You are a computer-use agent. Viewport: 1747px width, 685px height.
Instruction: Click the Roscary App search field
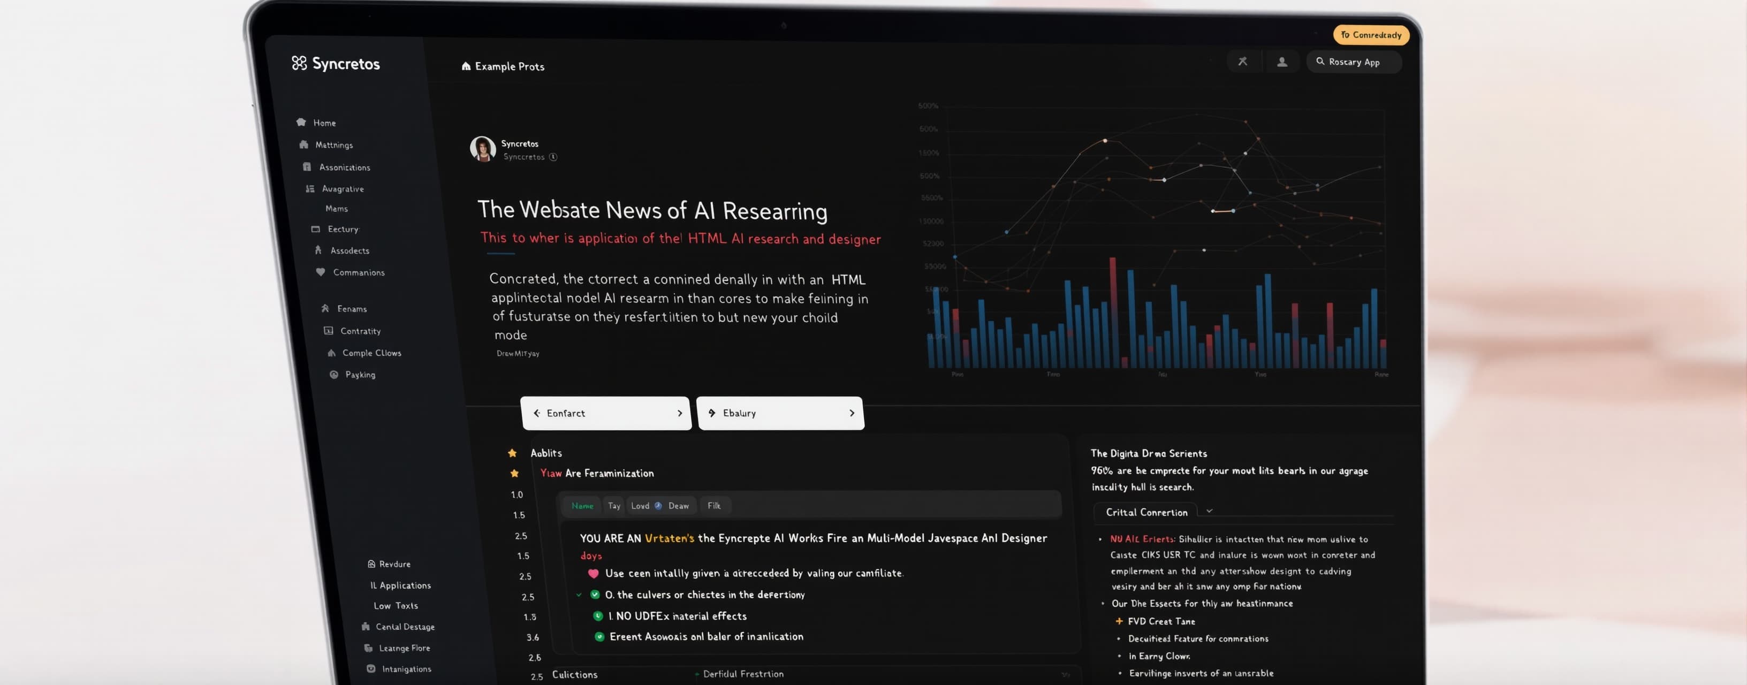(1354, 62)
